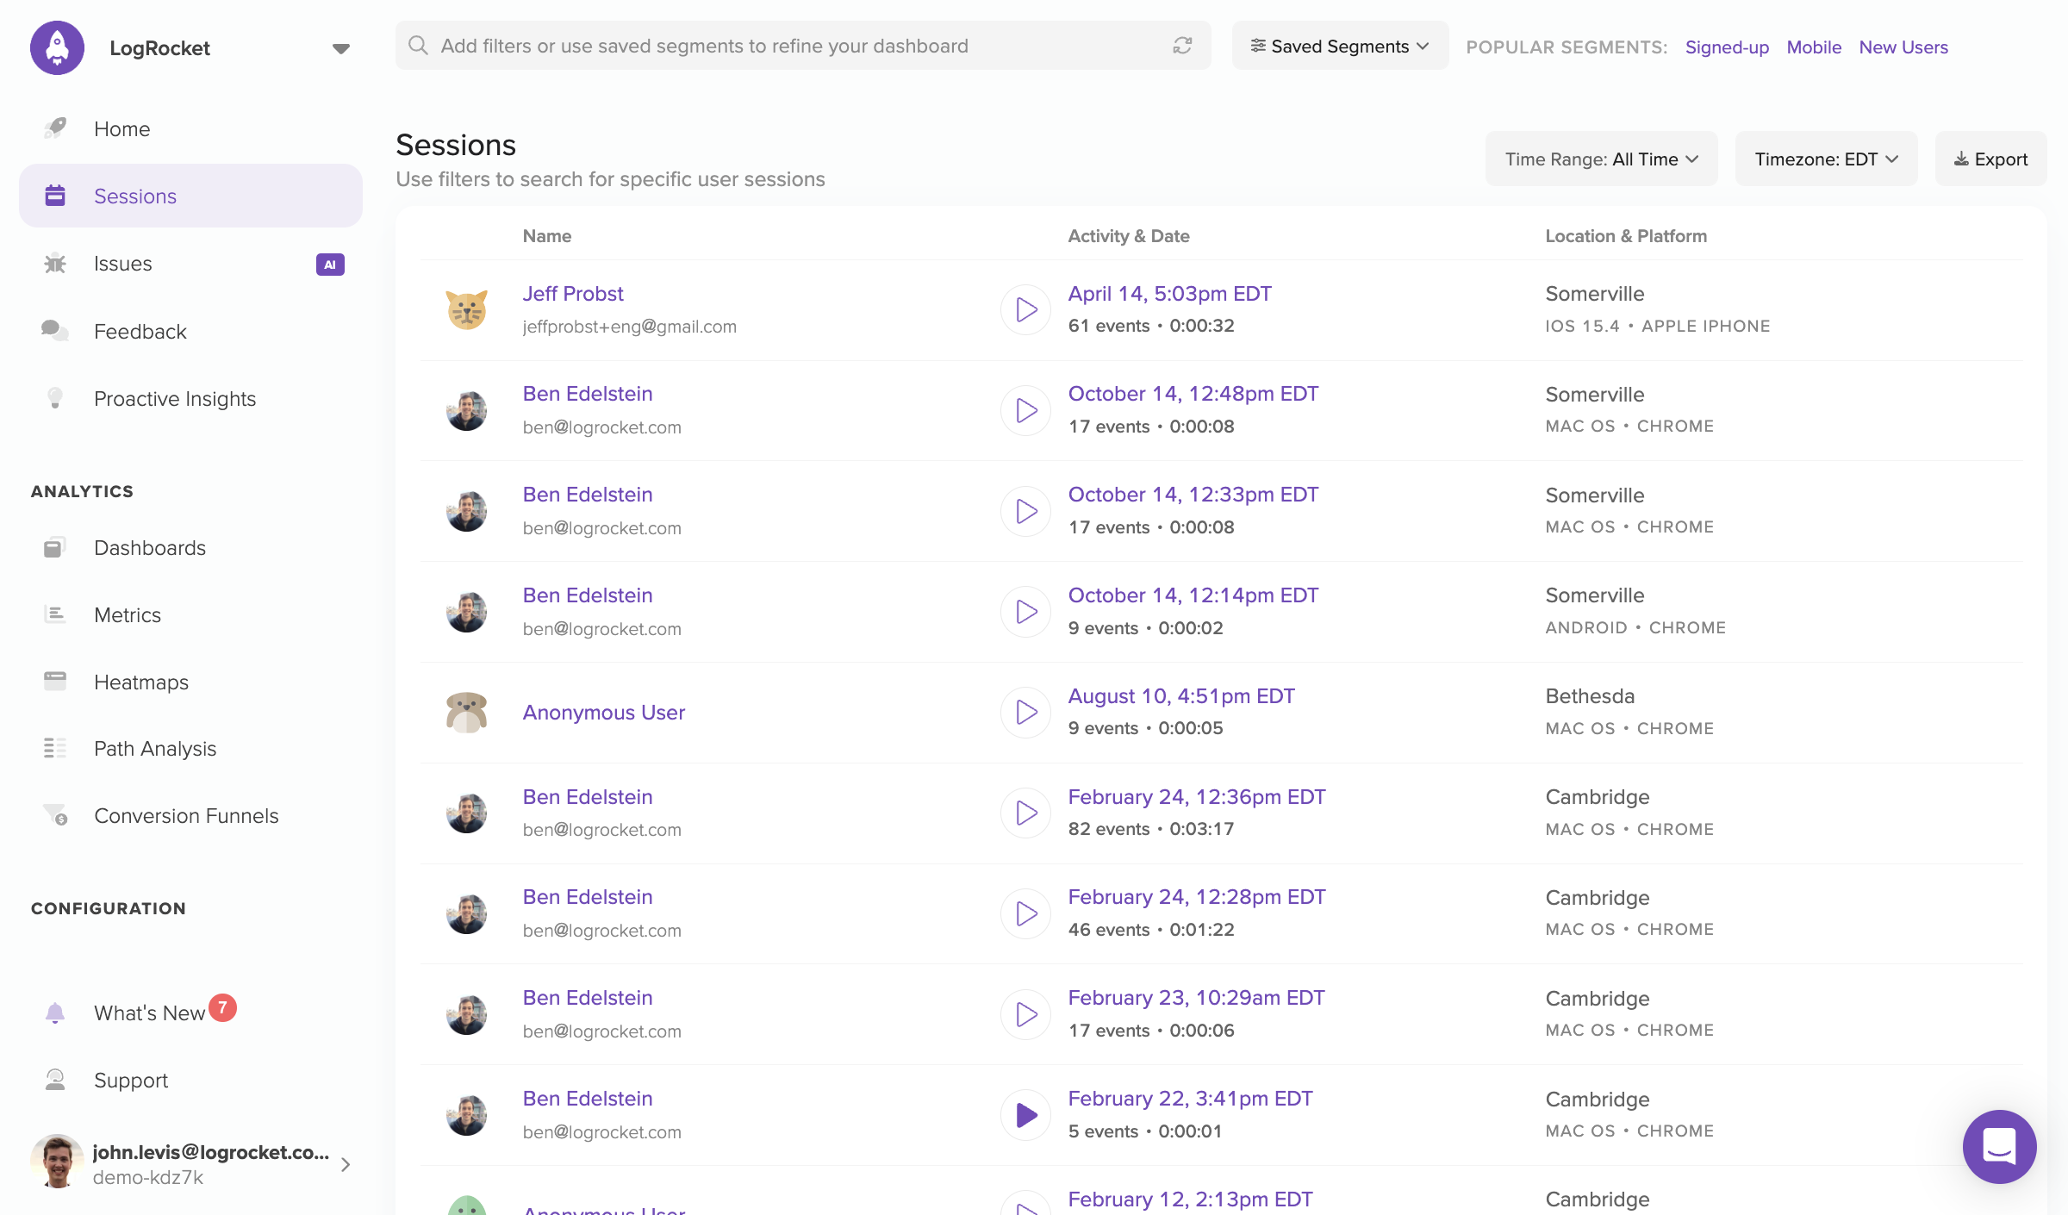Viewport: 2068px width, 1215px height.
Task: Click the Feedback sidebar icon
Action: tap(53, 330)
